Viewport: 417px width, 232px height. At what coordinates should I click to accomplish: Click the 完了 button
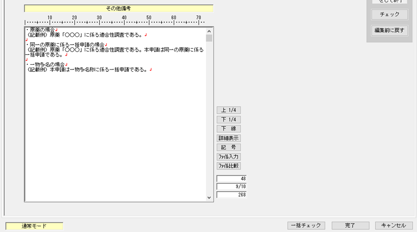pos(350,225)
